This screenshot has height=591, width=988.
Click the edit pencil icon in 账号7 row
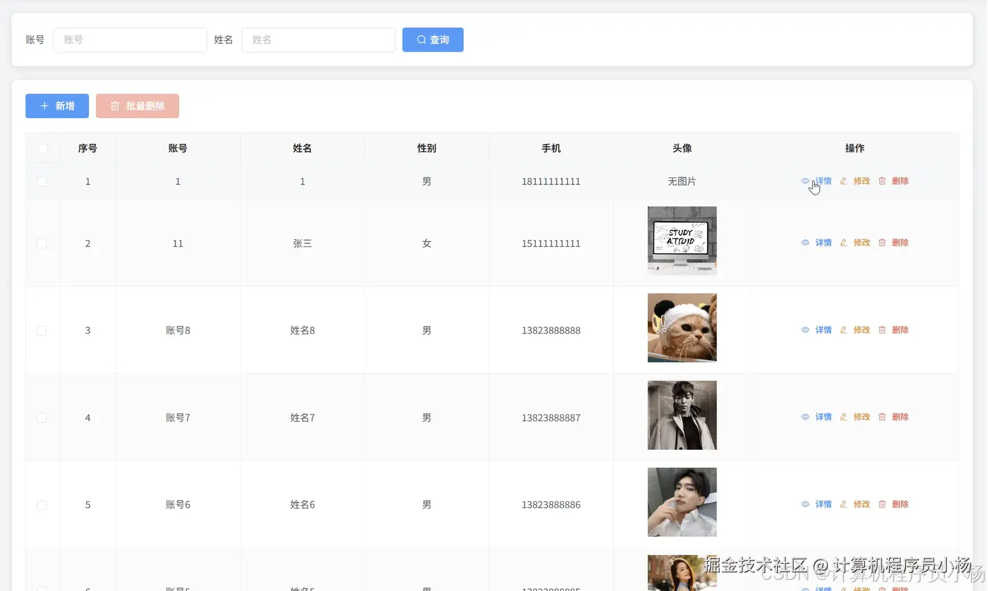[843, 417]
